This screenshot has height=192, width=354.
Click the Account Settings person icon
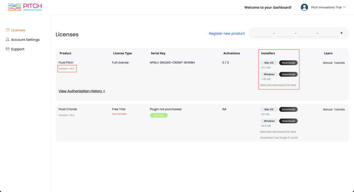8,39
